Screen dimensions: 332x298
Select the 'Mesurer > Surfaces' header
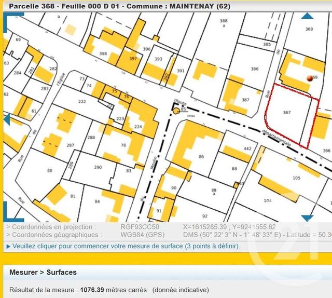pos(43,272)
